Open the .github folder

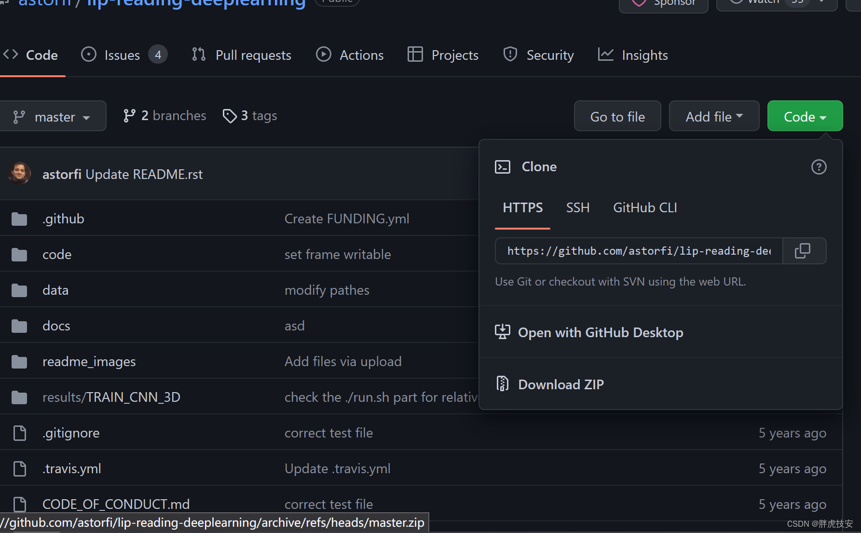tap(63, 219)
